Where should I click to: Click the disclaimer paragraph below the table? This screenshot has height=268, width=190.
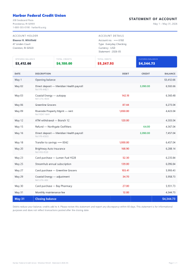[93, 208]
